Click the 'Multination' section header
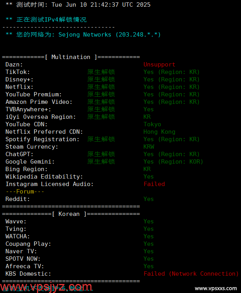241x293 pixels. coord(71,57)
